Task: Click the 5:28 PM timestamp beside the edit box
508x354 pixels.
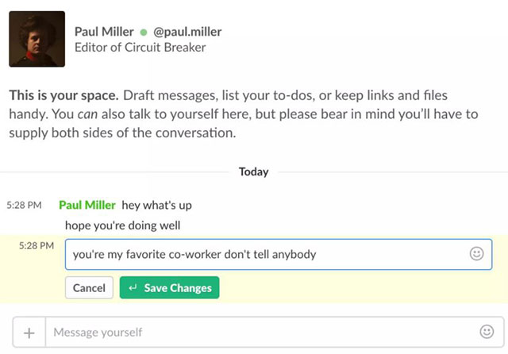Action: (36, 246)
